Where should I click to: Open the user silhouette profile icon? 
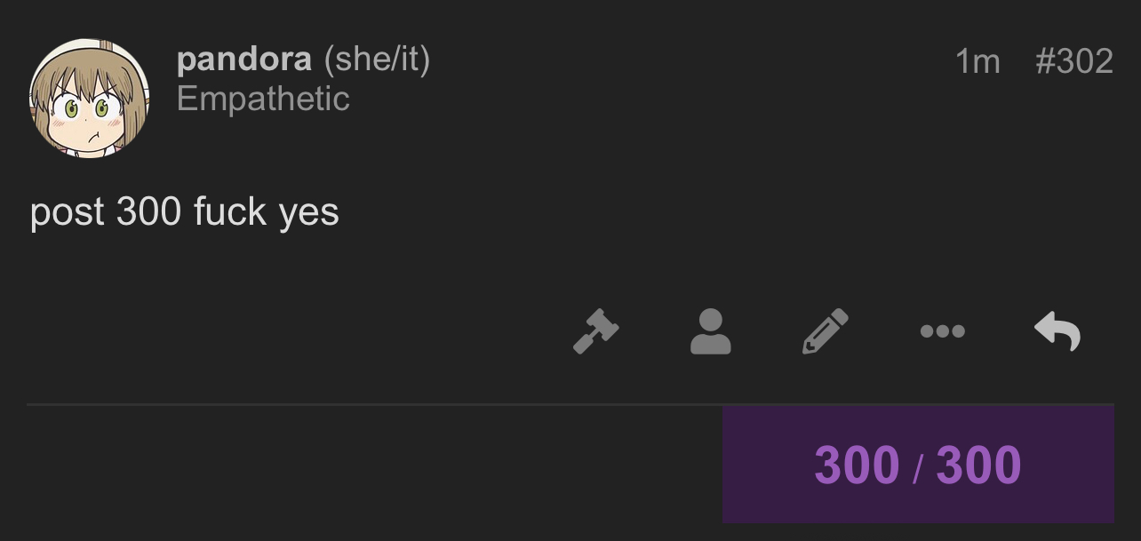pos(710,331)
